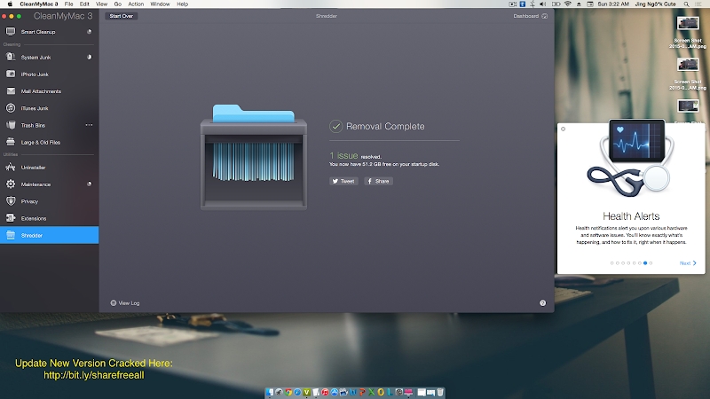Open Notification Center from the menu bar
Image resolution: width=710 pixels, height=399 pixels.
pos(698,4)
